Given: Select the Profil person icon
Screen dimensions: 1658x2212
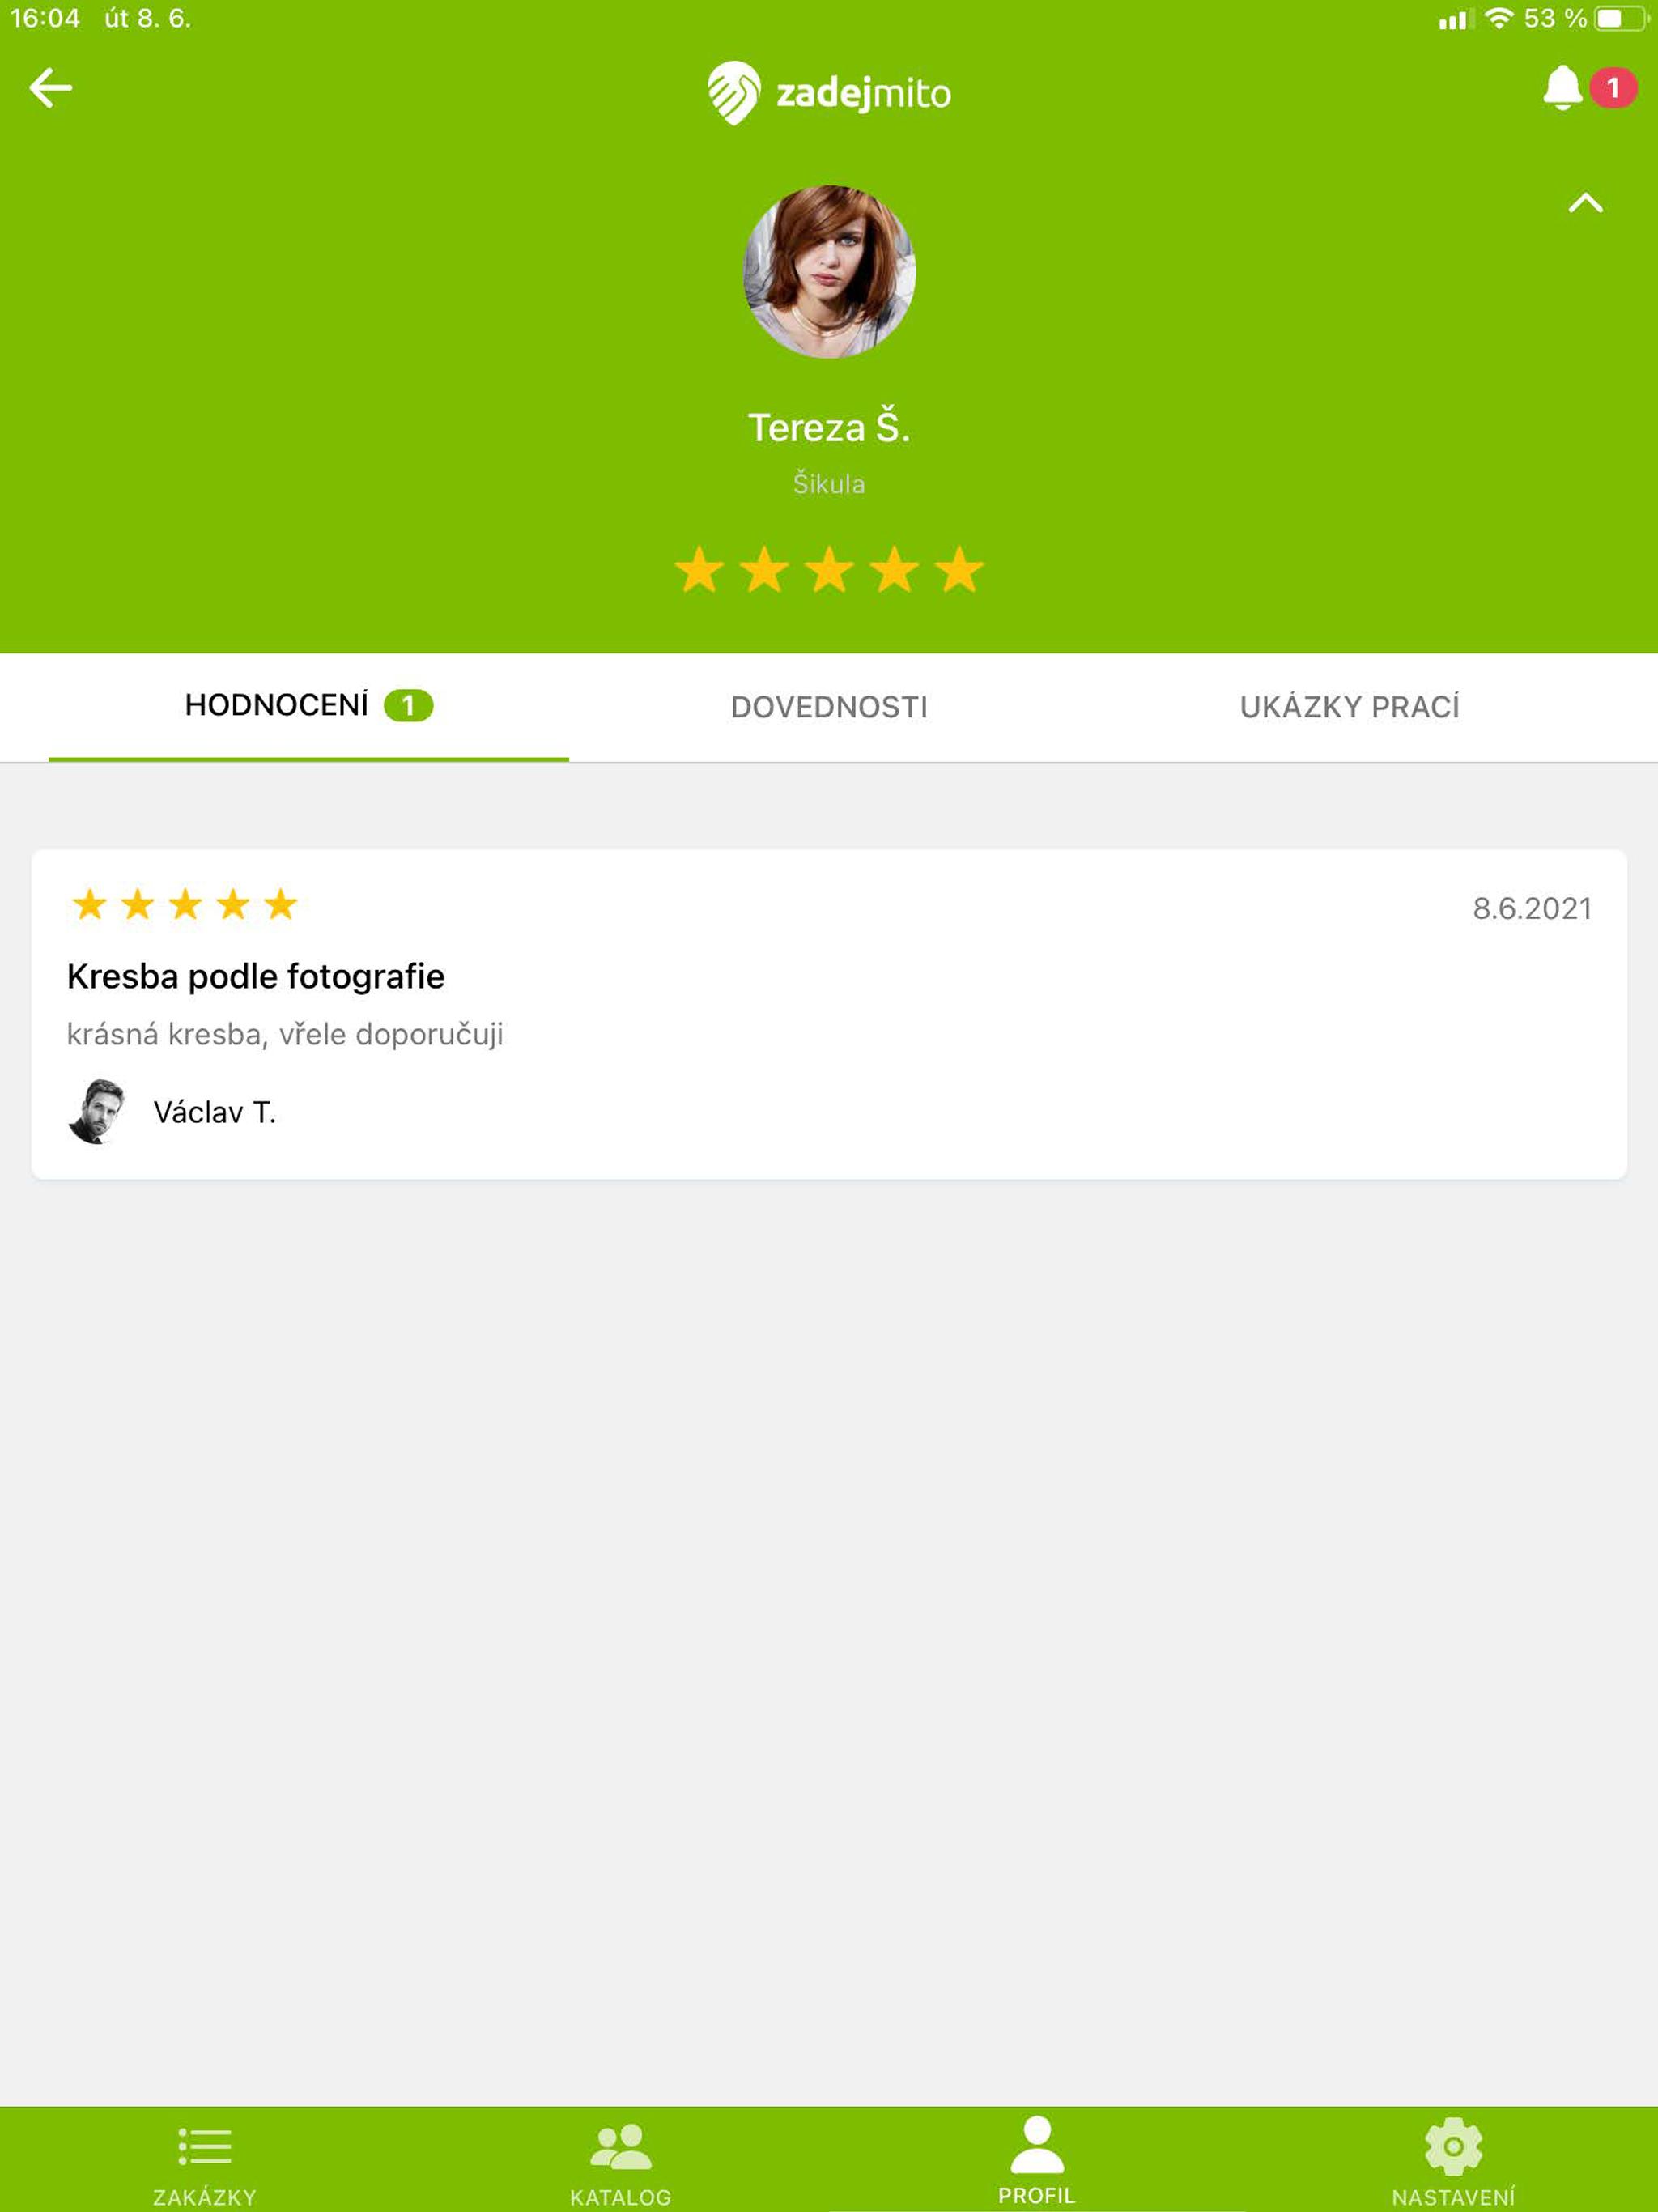Looking at the screenshot, I should click(x=1037, y=2144).
